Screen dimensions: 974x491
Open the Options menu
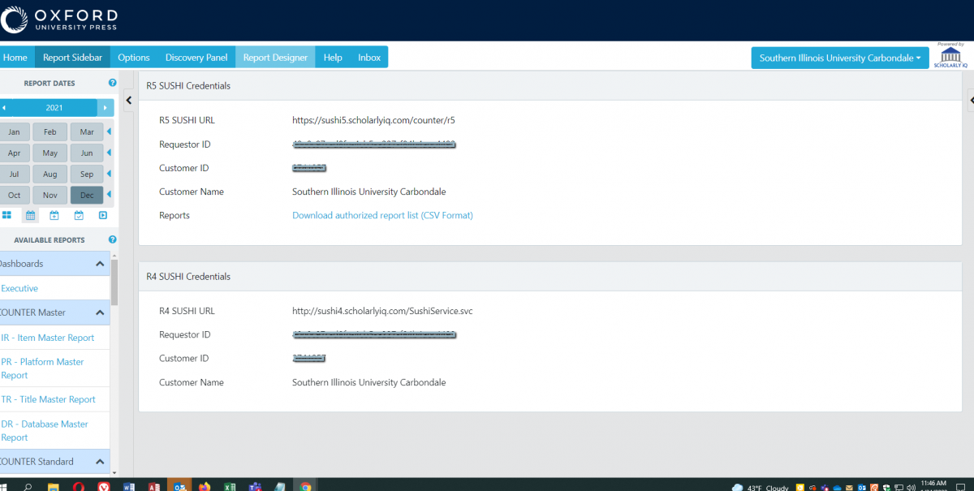tap(134, 58)
